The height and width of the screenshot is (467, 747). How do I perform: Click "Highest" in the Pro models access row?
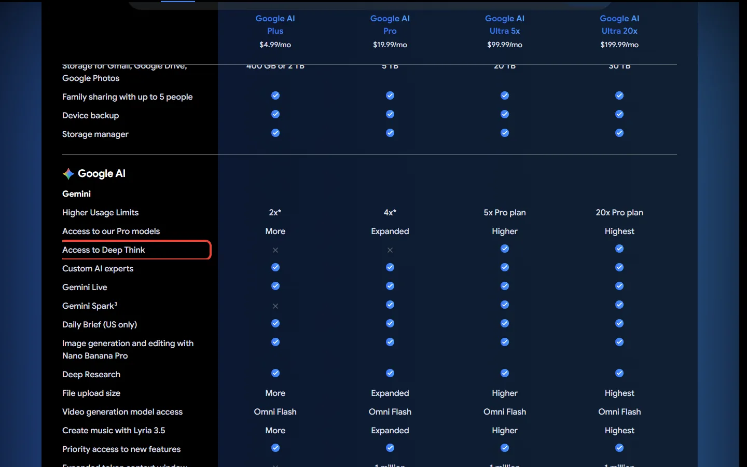click(x=619, y=231)
